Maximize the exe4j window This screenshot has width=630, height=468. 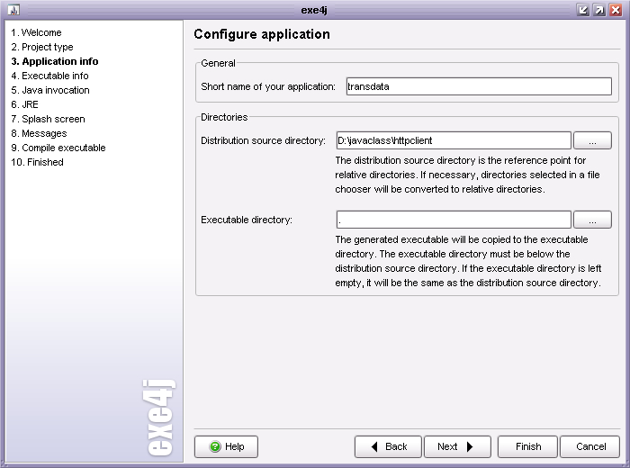click(599, 10)
